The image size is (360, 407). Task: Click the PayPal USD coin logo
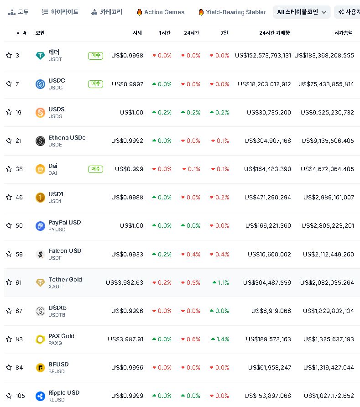click(40, 226)
